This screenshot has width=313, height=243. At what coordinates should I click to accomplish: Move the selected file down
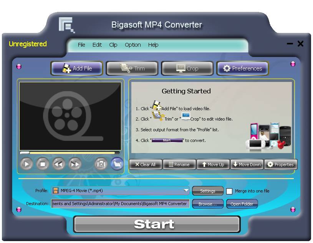[247, 165]
